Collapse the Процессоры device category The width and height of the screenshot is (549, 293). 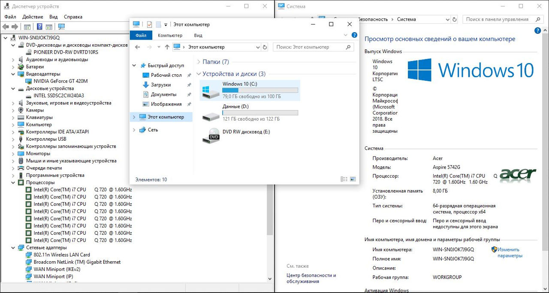13,182
